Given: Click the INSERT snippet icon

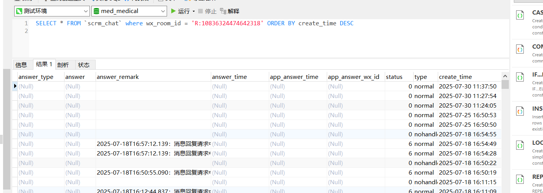Looking at the screenshot, I should coord(520,112).
